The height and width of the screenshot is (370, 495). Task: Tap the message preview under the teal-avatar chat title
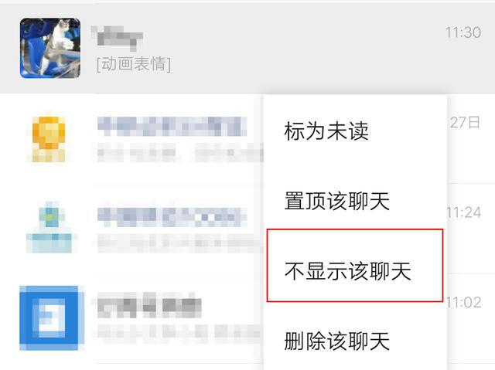click(180, 243)
